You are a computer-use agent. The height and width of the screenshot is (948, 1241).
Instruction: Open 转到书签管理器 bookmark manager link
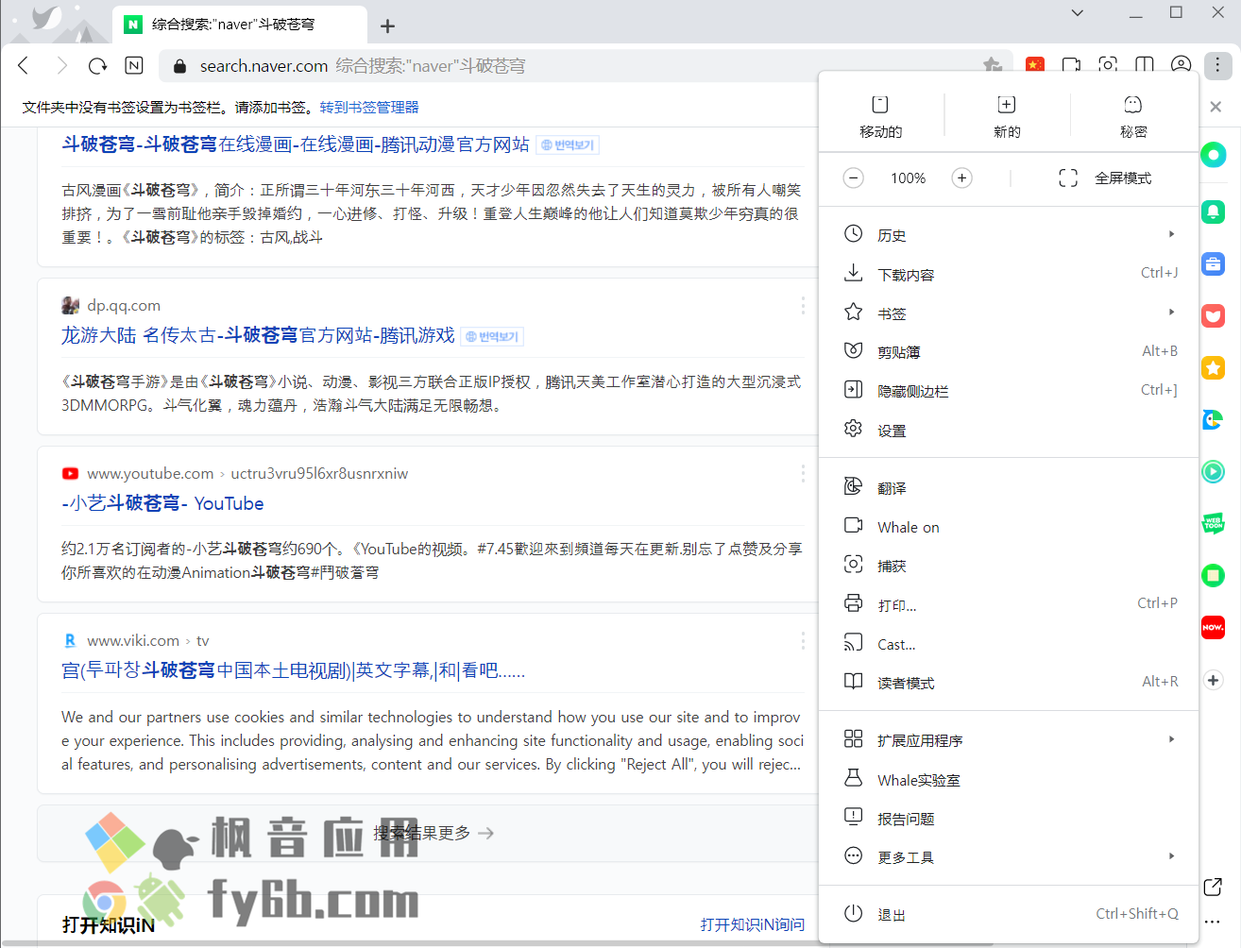click(369, 108)
